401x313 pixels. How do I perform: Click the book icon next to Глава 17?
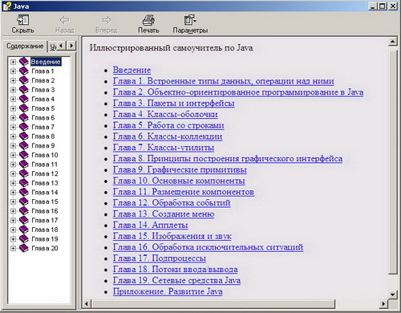point(24,220)
